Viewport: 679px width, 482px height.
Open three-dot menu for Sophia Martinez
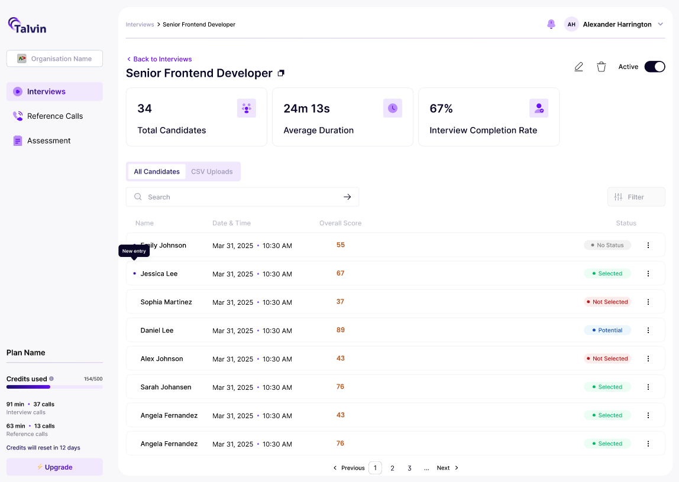click(648, 302)
